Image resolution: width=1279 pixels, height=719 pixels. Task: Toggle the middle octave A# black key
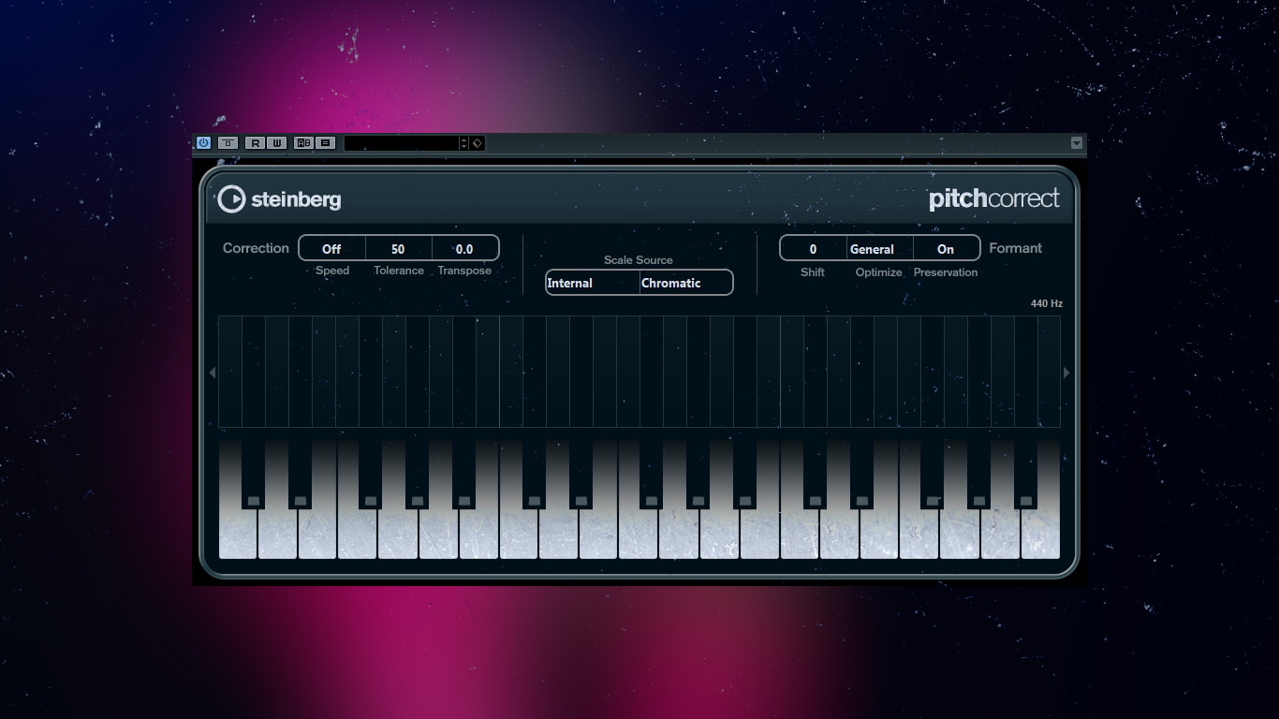(744, 474)
